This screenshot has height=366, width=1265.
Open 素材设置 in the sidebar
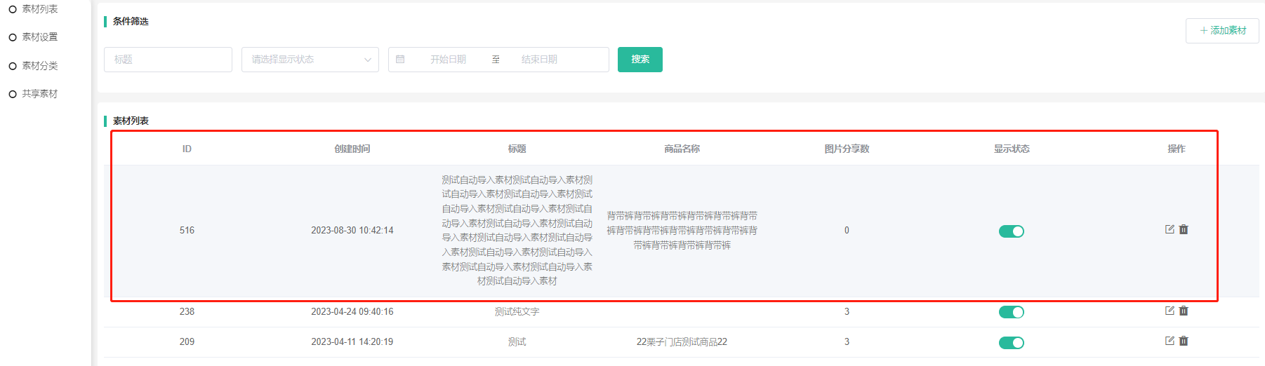coord(39,37)
